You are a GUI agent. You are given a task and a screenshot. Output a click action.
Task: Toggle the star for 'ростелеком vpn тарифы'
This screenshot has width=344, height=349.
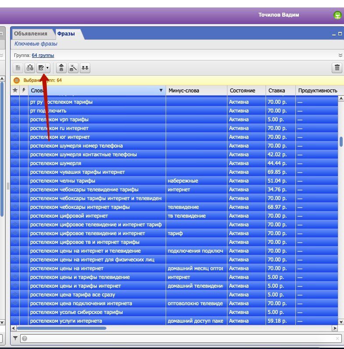[x=15, y=120]
